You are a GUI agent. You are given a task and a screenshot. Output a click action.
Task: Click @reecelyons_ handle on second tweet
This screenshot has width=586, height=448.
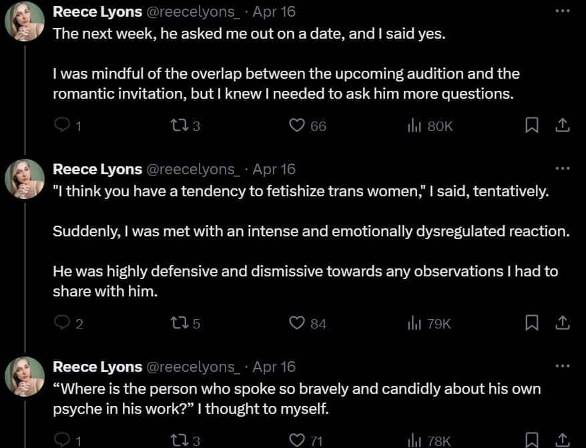[x=193, y=170]
